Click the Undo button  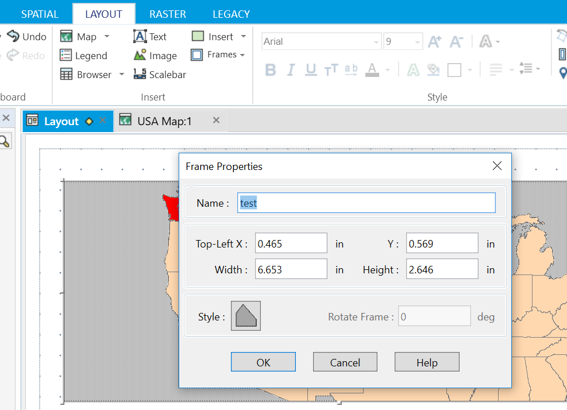[x=27, y=37]
